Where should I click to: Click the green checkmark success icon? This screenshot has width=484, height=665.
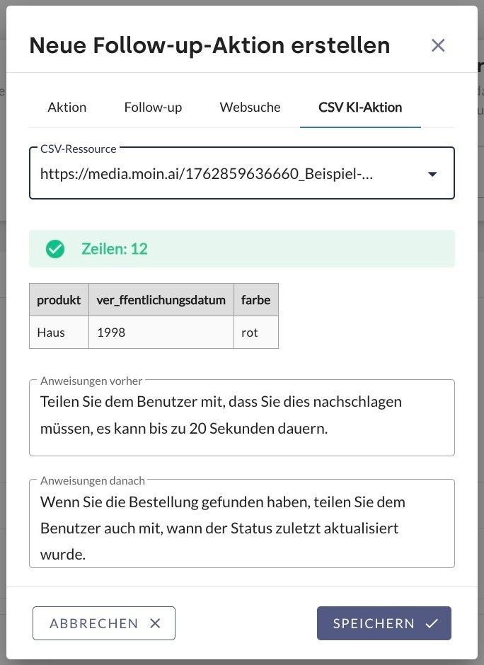click(x=55, y=249)
